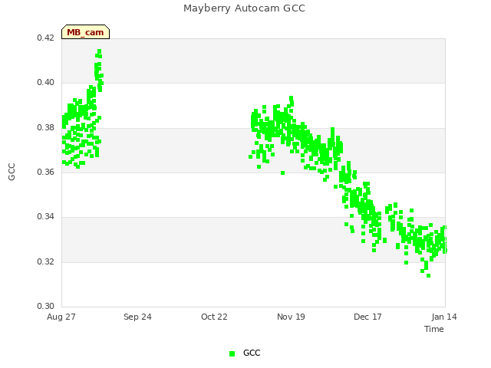The width and height of the screenshot is (491, 368).
Task: Click the 0.40 y-axis value
Action: click(46, 83)
